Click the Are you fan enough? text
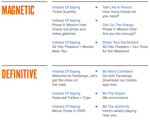 (119, 34)
